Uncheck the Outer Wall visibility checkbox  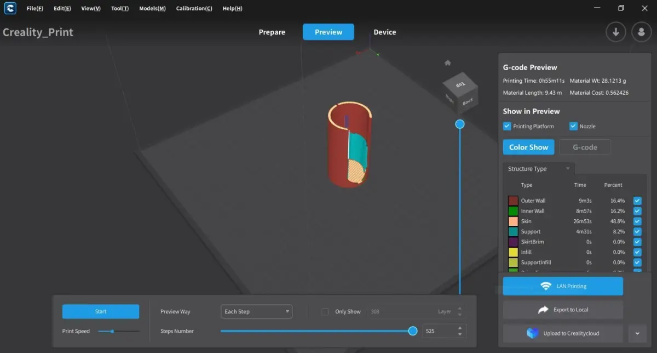tap(637, 201)
